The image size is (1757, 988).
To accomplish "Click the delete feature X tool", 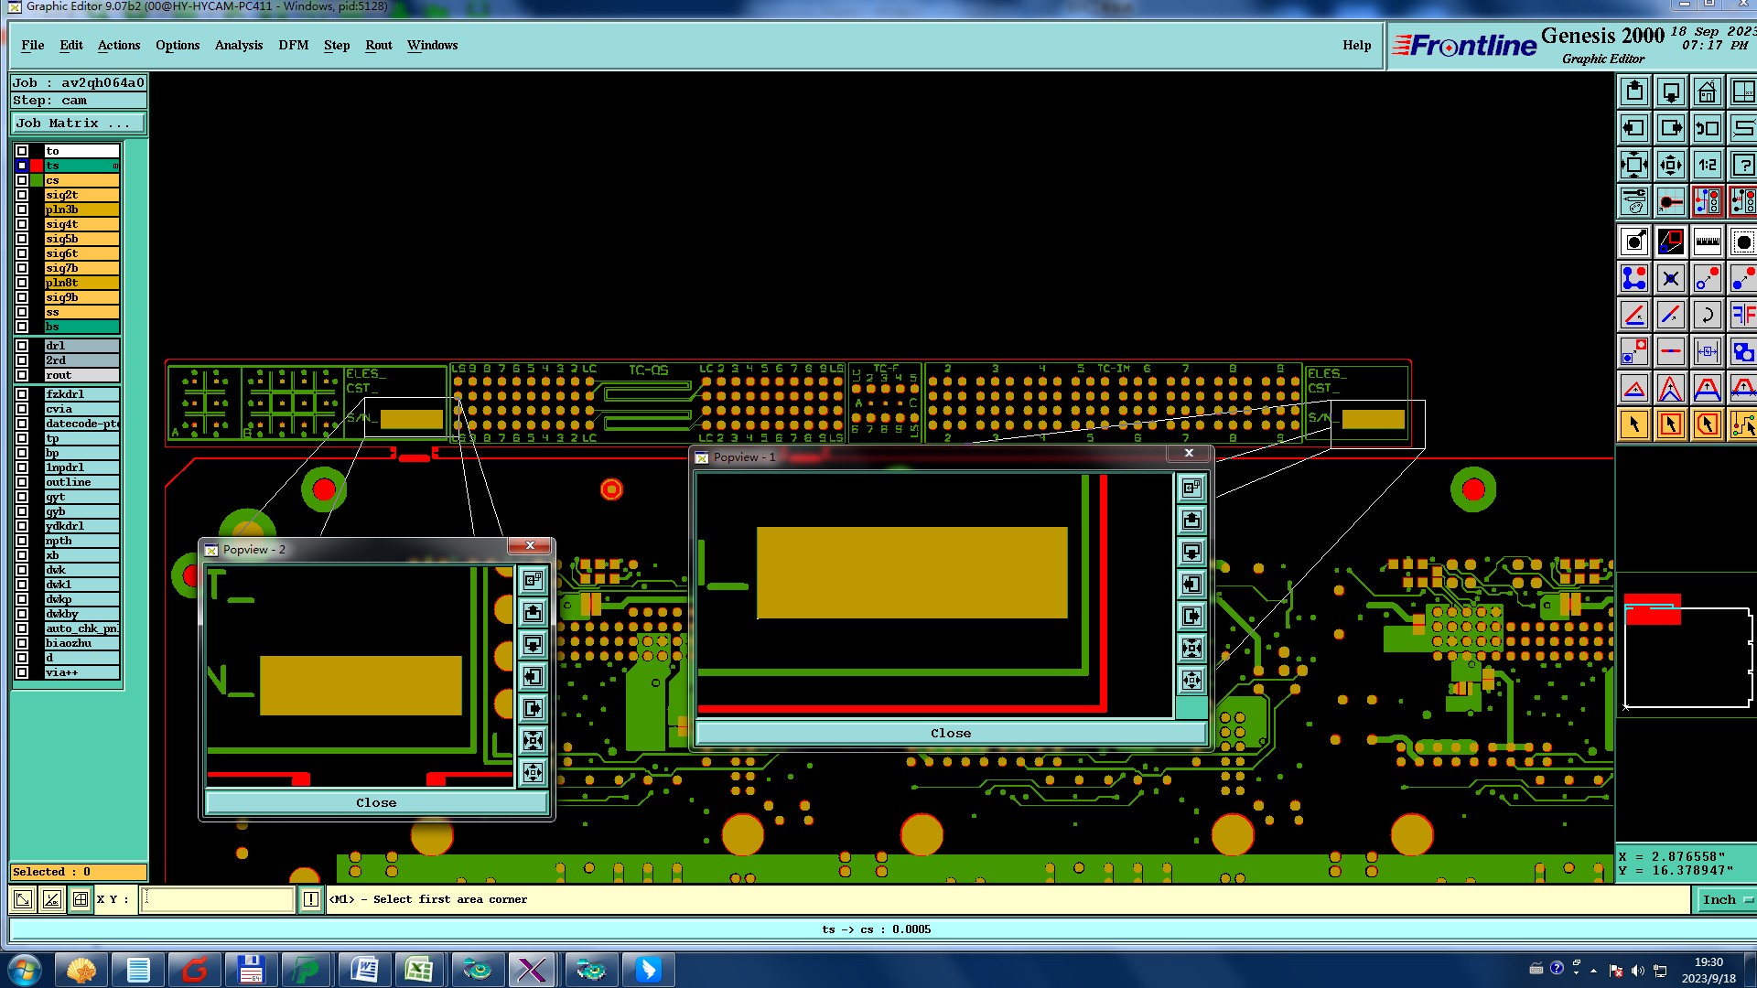I will tap(1670, 279).
